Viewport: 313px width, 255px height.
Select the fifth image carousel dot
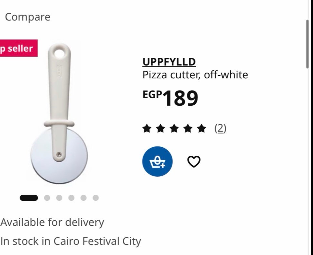click(x=83, y=198)
